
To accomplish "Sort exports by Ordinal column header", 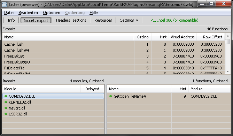I will pyautogui.click(x=143, y=37).
